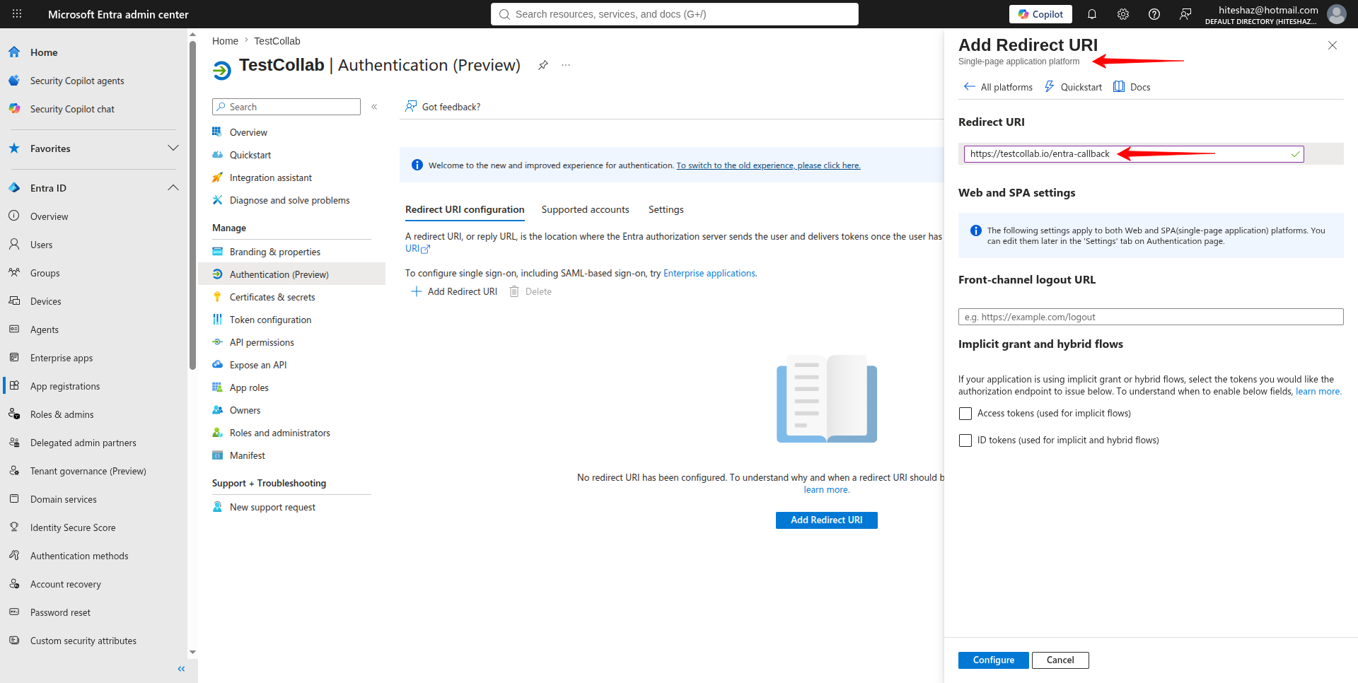Click the Got feedback? command
Viewport: 1358px width, 683px height.
point(443,107)
